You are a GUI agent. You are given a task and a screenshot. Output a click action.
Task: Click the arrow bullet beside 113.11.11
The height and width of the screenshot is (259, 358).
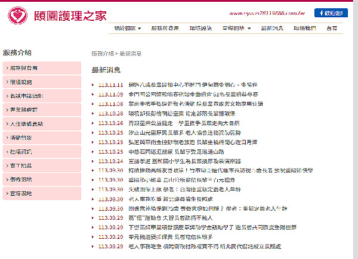coord(93,85)
